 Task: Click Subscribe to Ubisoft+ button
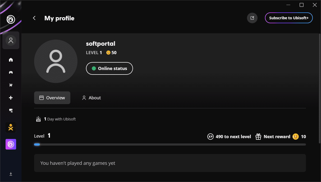[289, 18]
